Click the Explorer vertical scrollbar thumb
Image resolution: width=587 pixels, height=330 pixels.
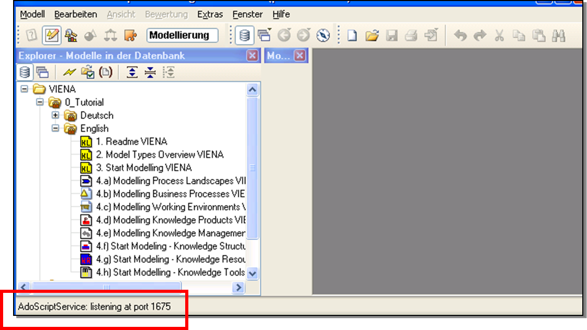click(x=253, y=168)
